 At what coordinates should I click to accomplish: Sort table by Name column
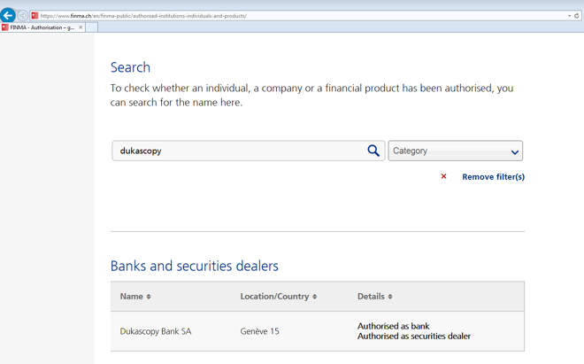coord(135,297)
